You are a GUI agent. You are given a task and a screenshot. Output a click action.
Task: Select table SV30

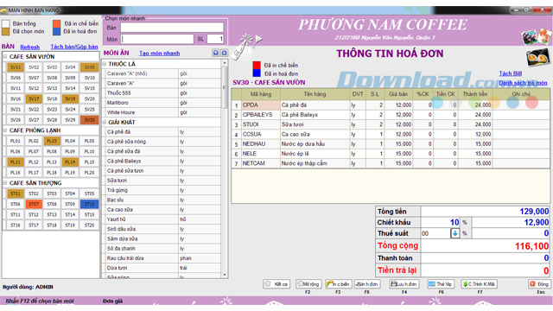pos(90,120)
